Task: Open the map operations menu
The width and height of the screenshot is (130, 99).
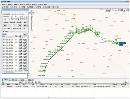Action: click(10, 4)
